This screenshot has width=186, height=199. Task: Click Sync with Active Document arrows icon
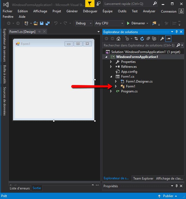pyautogui.click(x=136, y=39)
